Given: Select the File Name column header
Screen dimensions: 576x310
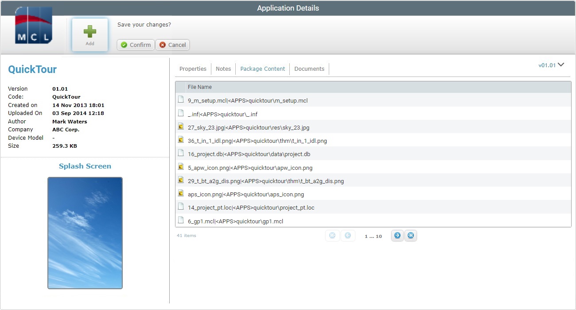Looking at the screenshot, I should coord(199,87).
